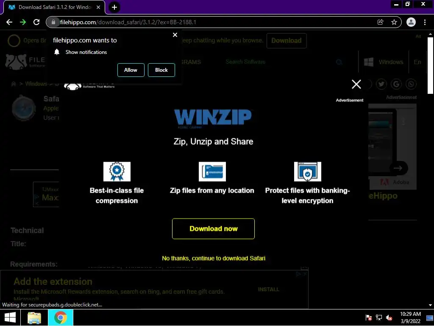434x326 pixels.
Task: Click the Opera ad Download button
Action: (x=287, y=40)
